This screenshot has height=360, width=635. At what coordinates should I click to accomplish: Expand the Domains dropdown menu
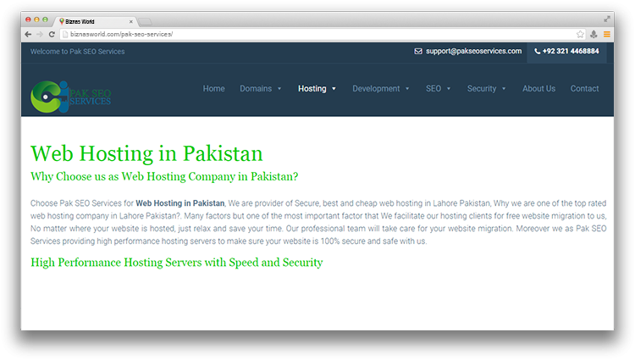260,89
